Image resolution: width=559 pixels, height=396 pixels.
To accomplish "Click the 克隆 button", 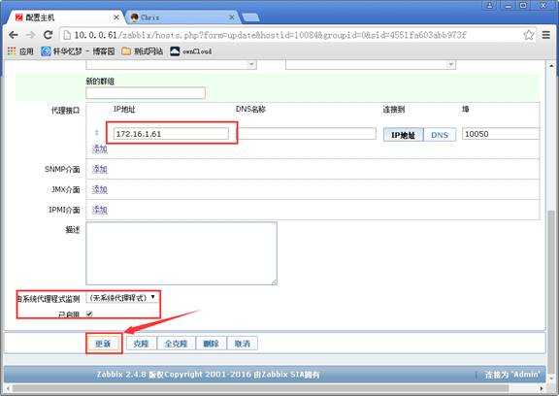I will (141, 344).
